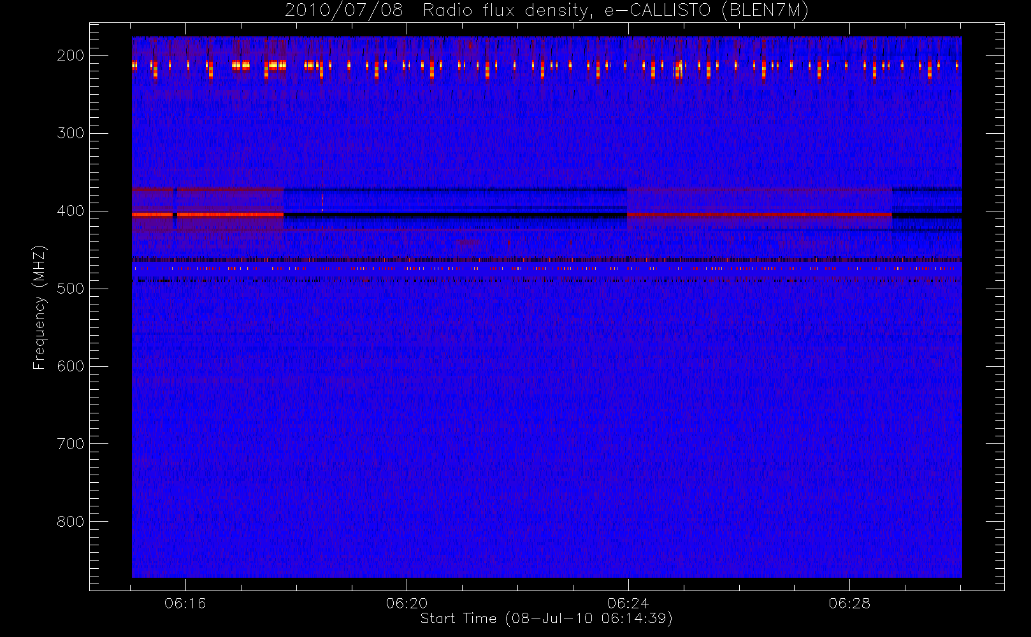Click the 06:28 time tick label
Screen dimensions: 1031x637
[x=849, y=603]
